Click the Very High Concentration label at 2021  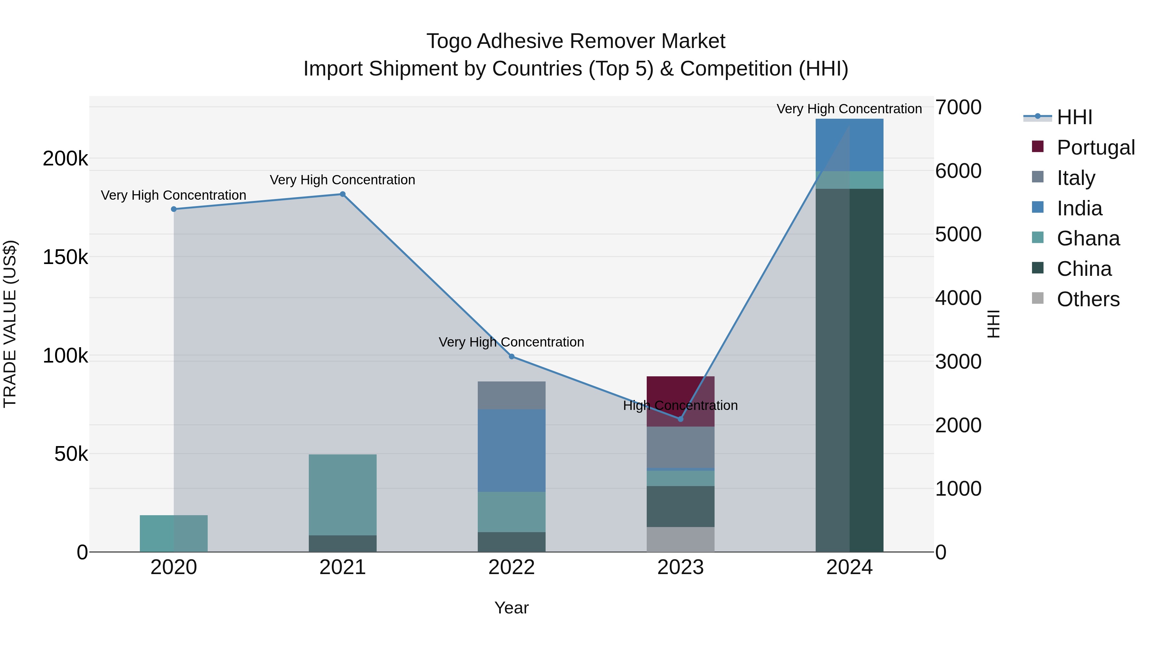[342, 180]
